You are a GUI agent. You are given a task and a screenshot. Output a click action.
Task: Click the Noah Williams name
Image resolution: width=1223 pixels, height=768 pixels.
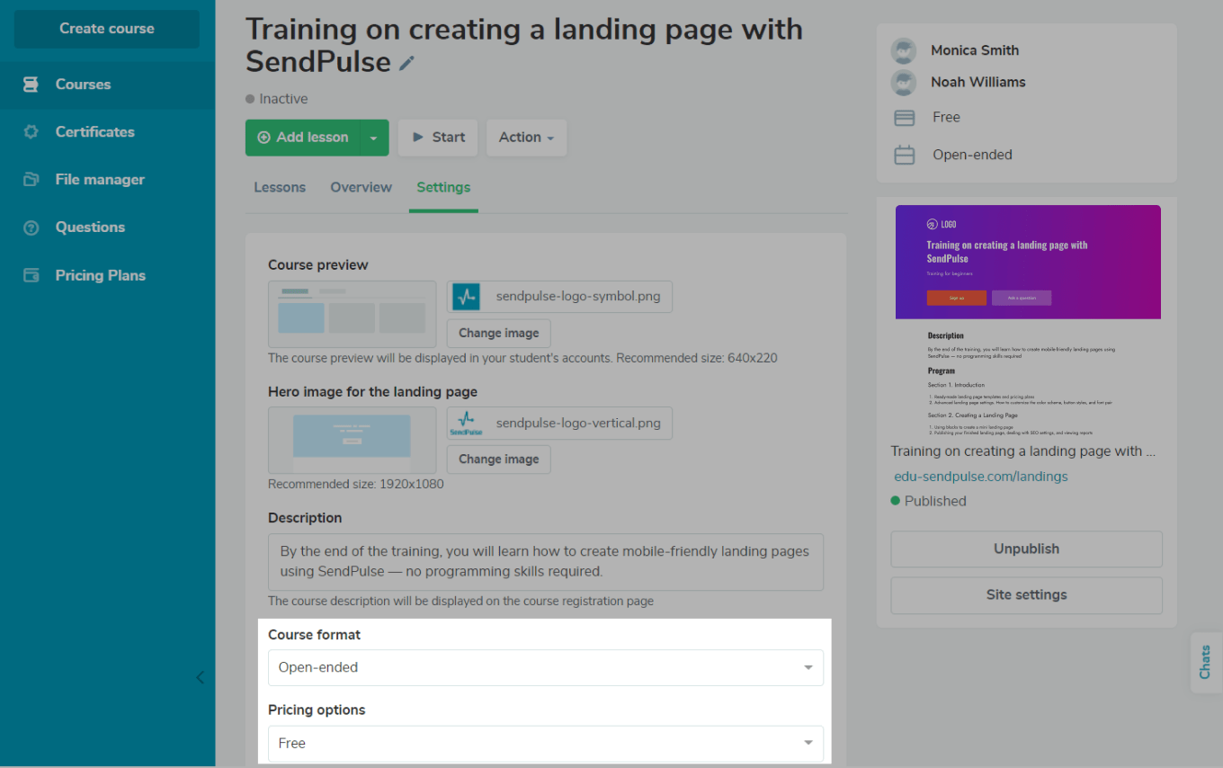(x=978, y=82)
